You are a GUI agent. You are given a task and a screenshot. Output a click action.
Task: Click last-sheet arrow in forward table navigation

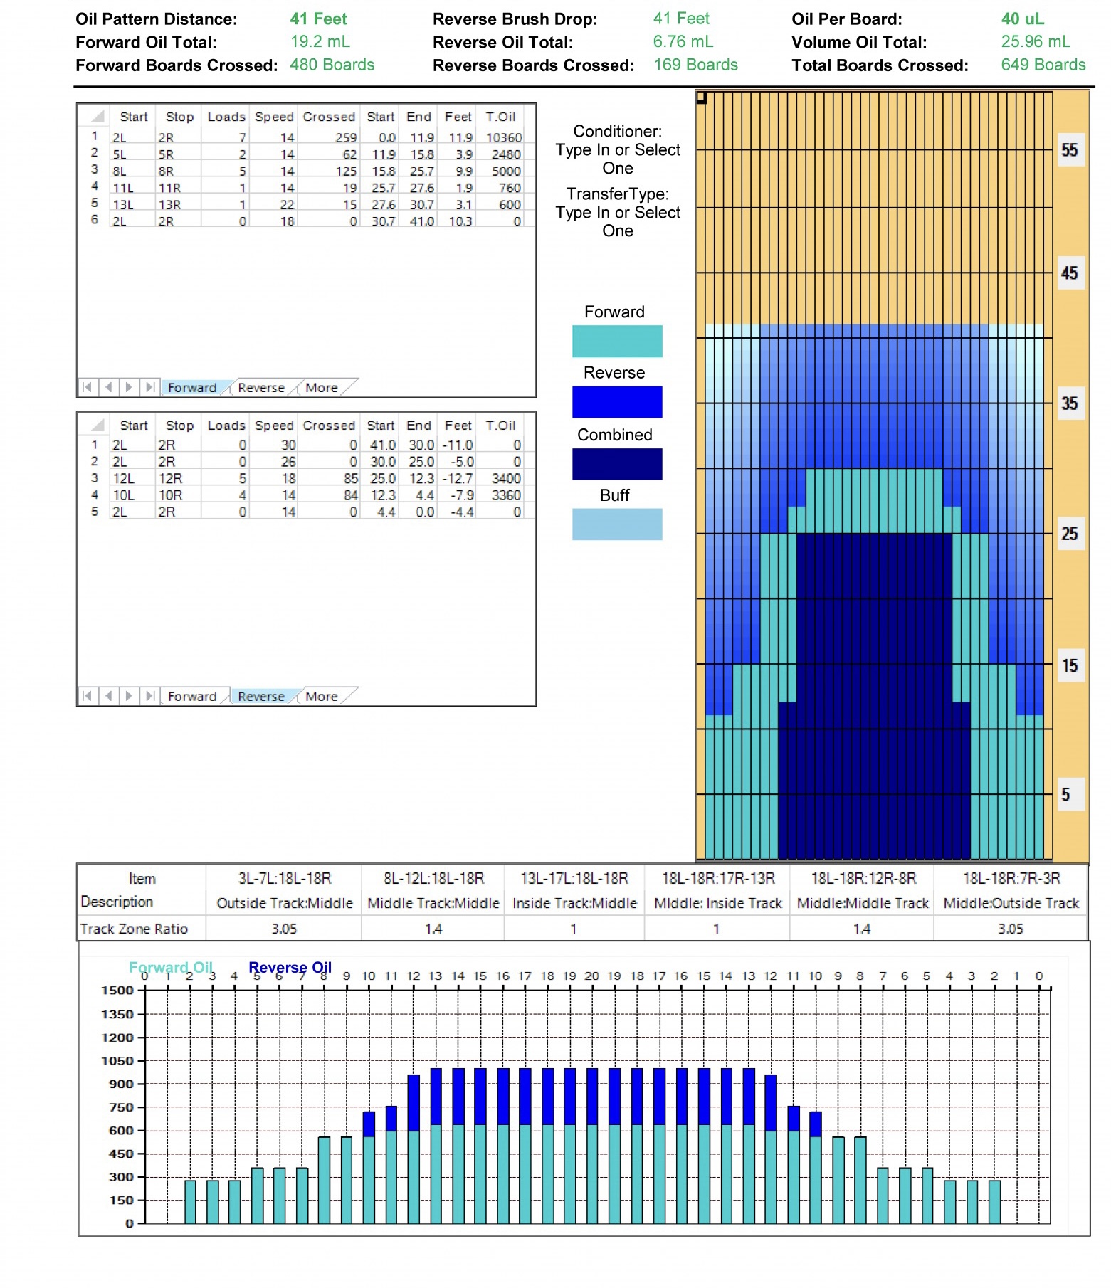149,387
